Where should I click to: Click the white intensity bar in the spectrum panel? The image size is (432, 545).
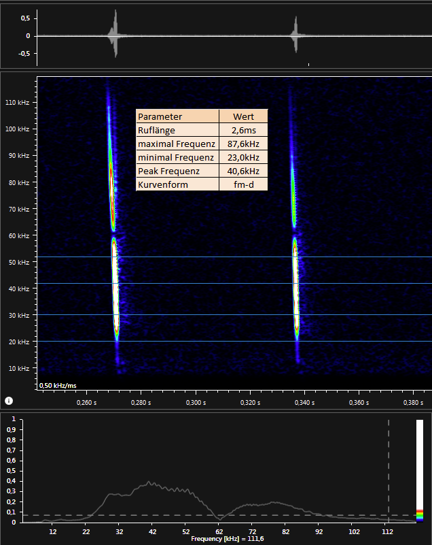point(419,463)
